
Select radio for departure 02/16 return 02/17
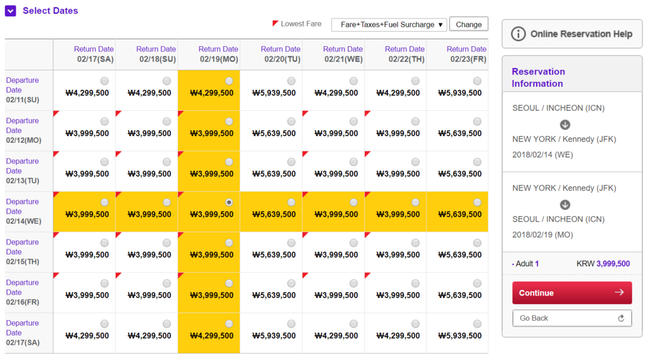[x=105, y=283]
